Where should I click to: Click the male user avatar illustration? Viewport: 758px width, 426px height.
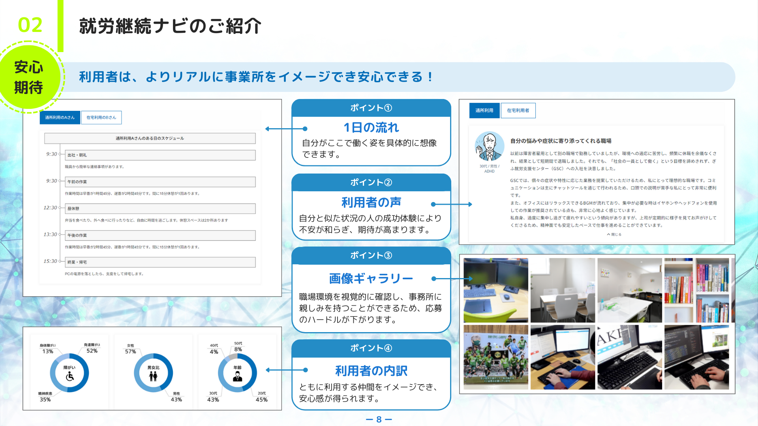(x=489, y=147)
